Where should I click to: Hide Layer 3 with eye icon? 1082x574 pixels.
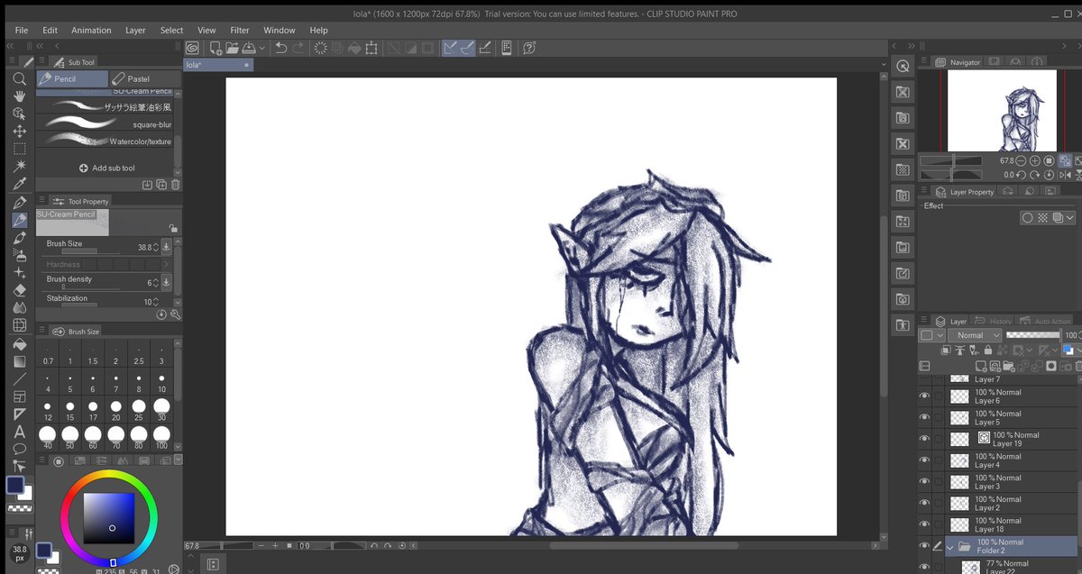tap(924, 481)
